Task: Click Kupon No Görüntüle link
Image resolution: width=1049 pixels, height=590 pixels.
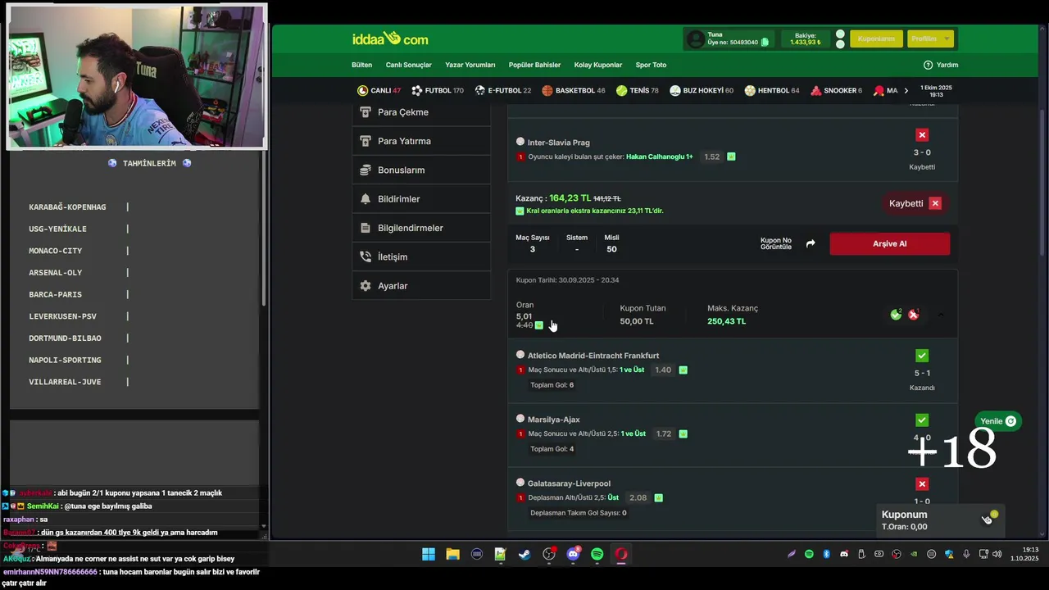Action: [x=776, y=243]
